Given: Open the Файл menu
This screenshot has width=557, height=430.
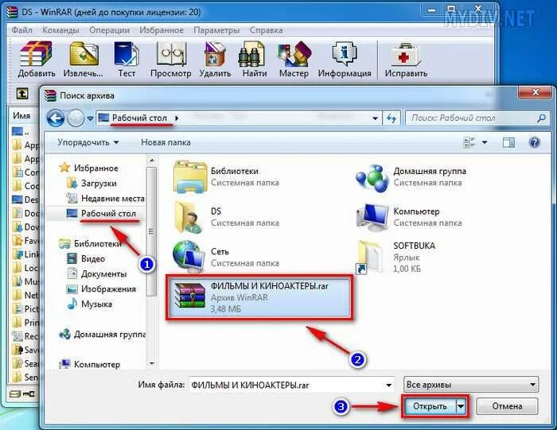Looking at the screenshot, I should click(x=22, y=30).
